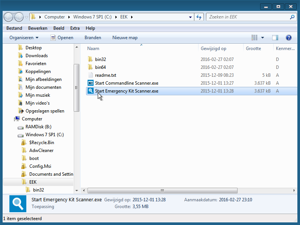This screenshot has height=225, width=300.
Task: Select Mijn documenten in the tree
Action: point(43,87)
